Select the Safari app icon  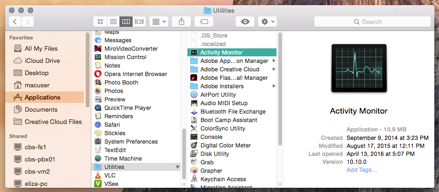pos(98,125)
